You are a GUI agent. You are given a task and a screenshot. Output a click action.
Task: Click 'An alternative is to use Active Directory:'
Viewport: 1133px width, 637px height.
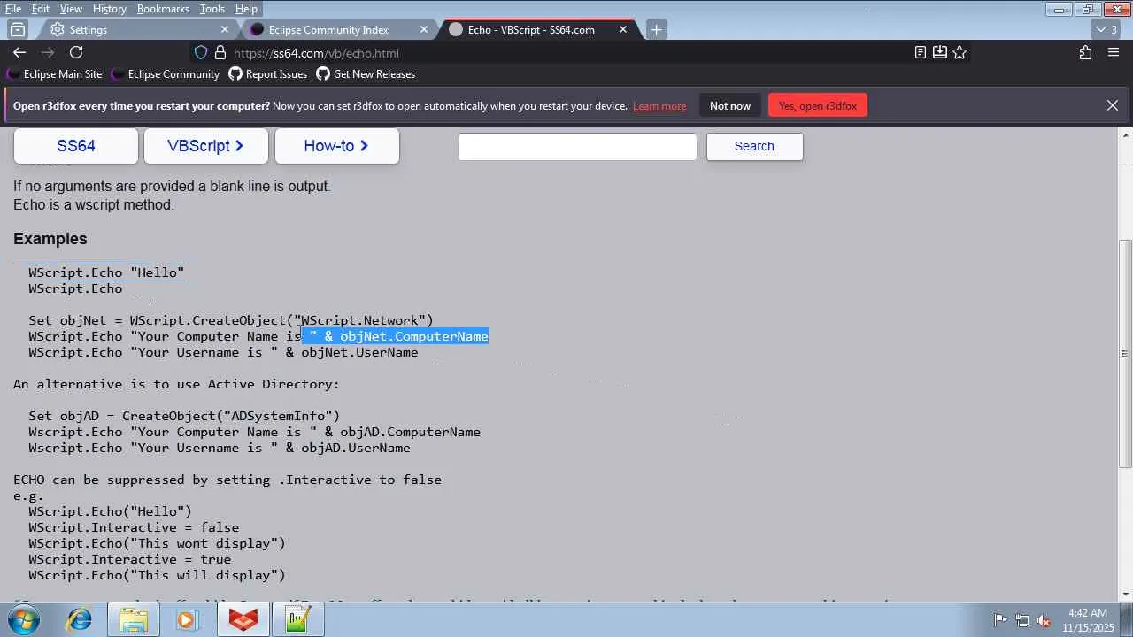pyautogui.click(x=176, y=384)
